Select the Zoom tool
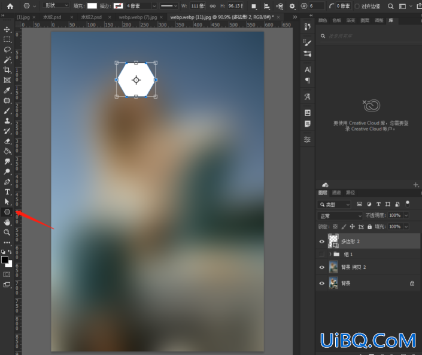422x355 pixels. 7,232
